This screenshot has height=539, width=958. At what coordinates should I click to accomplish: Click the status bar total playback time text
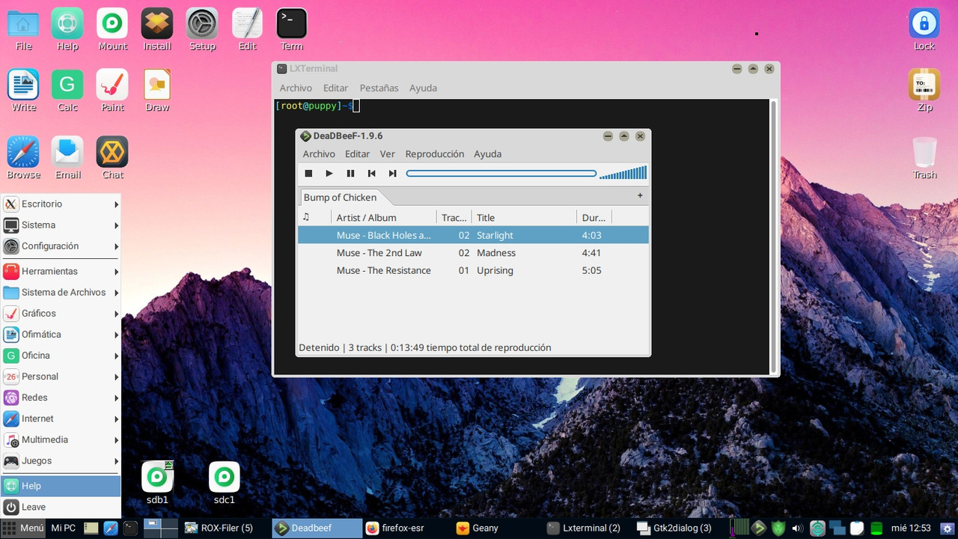coord(471,348)
